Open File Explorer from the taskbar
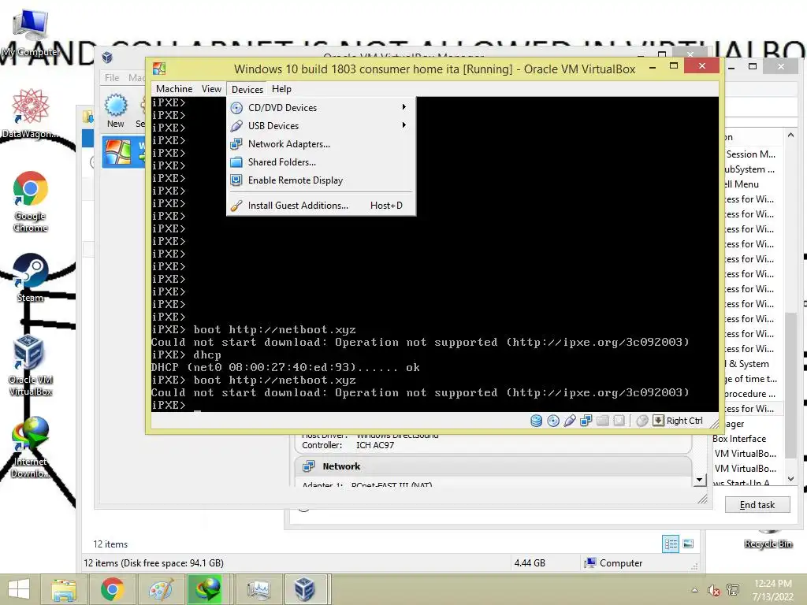Screen dimensions: 807x605 click(64, 589)
